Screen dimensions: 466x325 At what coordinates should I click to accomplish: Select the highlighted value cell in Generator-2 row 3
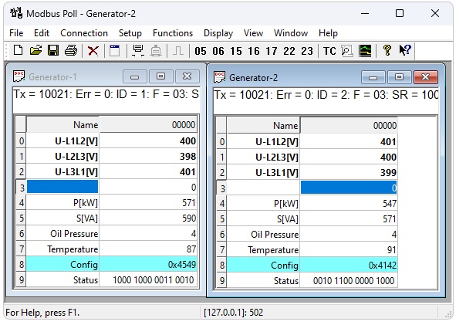(349, 188)
